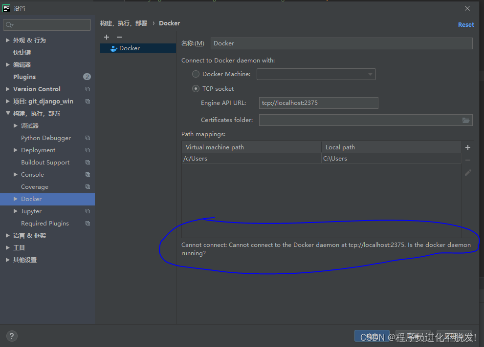484x347 pixels.
Task: Open the Docker Machine dropdown list
Action: click(x=370, y=74)
